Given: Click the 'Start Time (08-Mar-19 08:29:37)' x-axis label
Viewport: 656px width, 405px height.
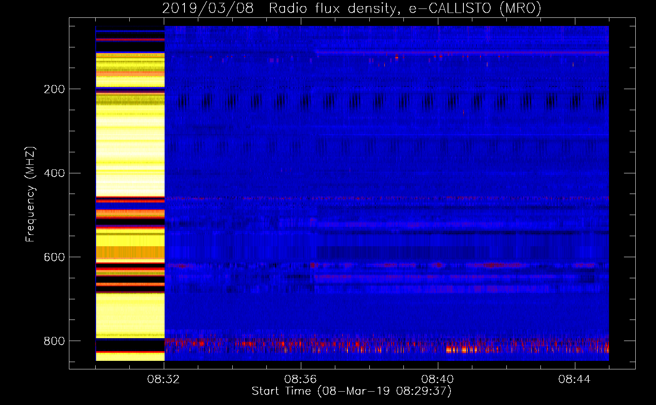Looking at the screenshot, I should pyautogui.click(x=352, y=391).
